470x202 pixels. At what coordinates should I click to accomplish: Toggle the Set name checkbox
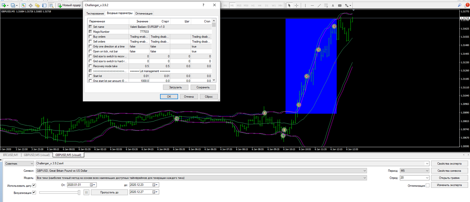[90, 27]
